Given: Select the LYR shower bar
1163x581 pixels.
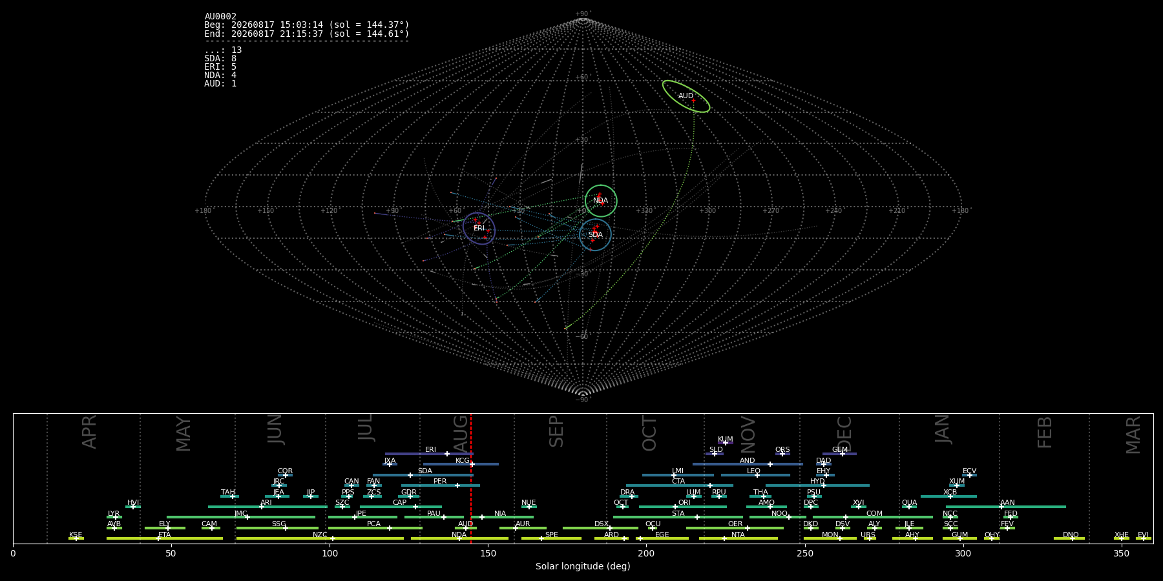Looking at the screenshot, I should 114,517.
